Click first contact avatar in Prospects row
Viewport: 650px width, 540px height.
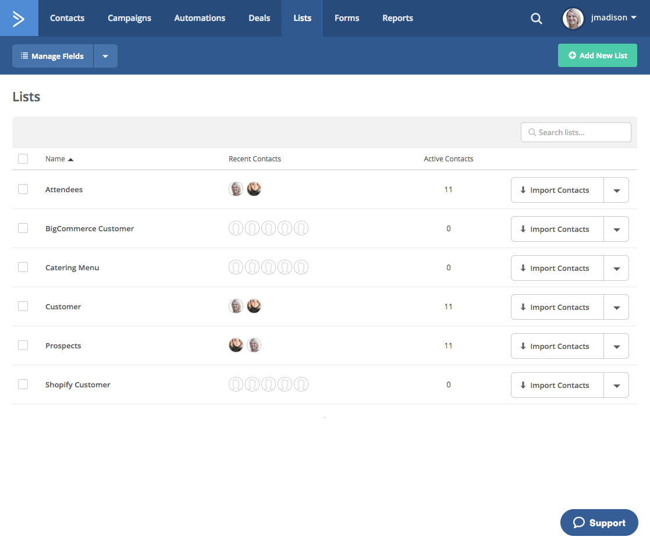click(x=236, y=345)
